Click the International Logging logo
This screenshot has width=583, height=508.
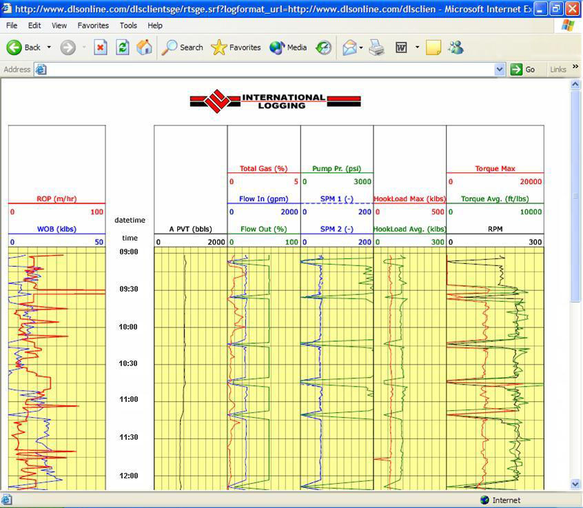point(276,101)
